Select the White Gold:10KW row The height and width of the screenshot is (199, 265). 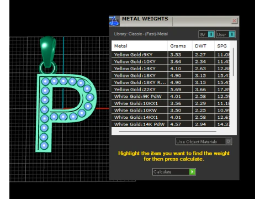pos(171,111)
